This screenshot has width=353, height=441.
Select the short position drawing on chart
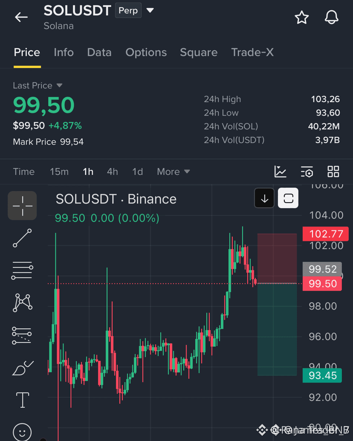[277, 305]
